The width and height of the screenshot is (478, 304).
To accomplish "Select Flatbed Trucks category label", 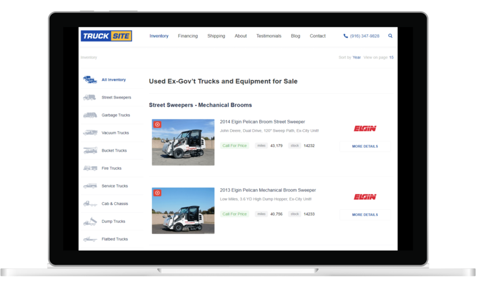I will (115, 239).
